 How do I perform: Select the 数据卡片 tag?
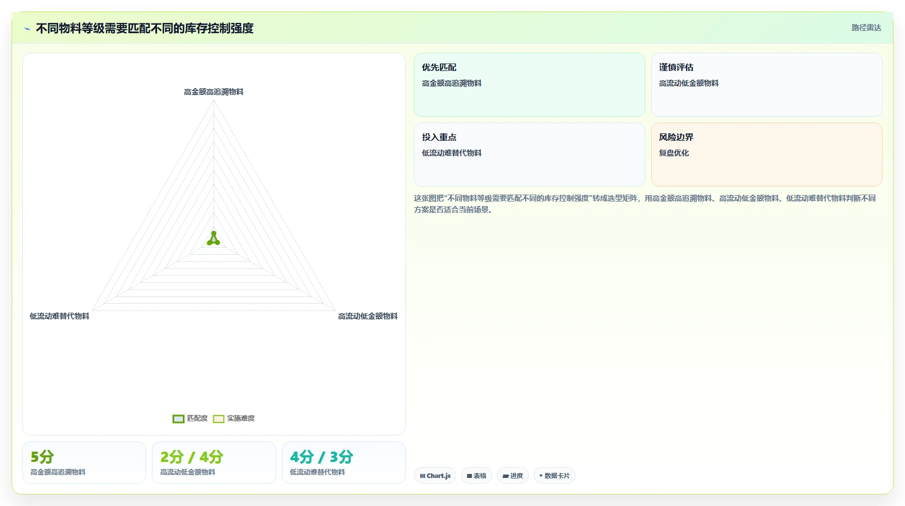coord(554,476)
